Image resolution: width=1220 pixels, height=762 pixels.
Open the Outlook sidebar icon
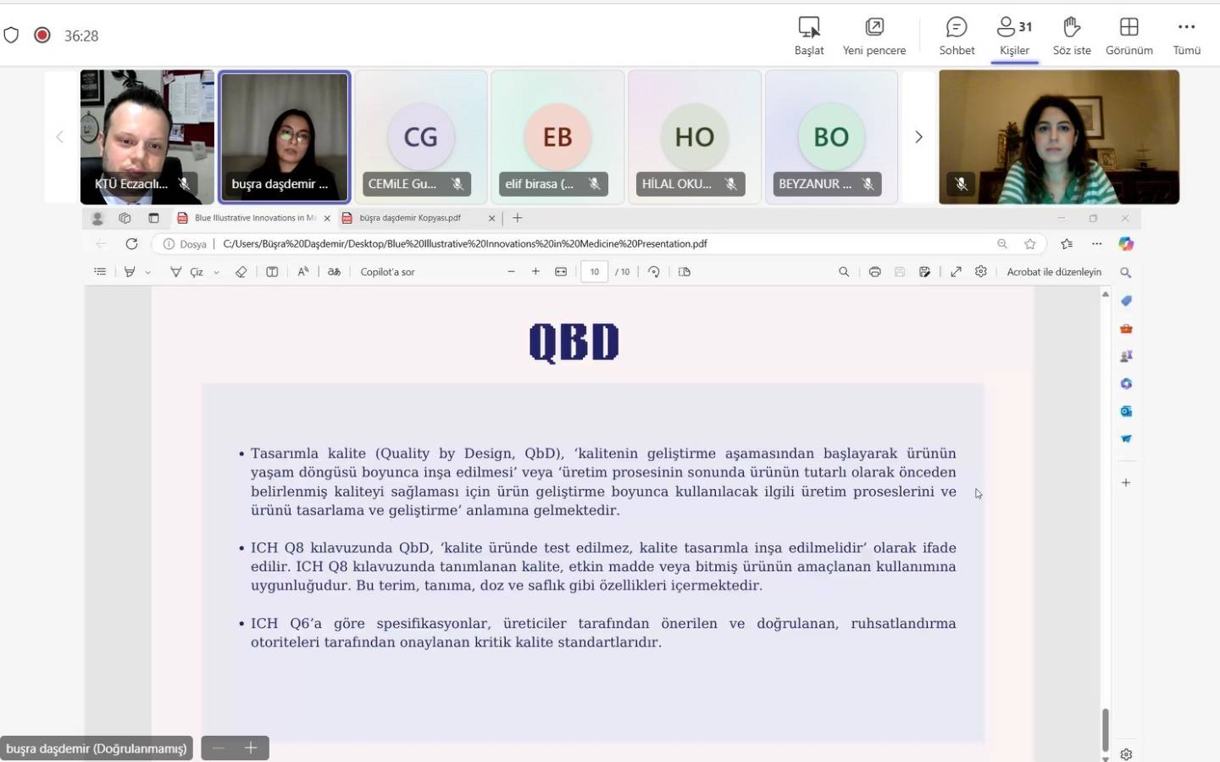click(x=1126, y=411)
